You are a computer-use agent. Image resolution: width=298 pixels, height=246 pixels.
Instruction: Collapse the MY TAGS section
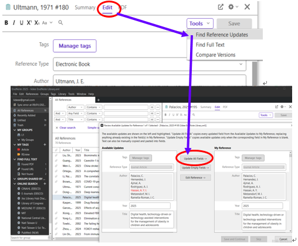pos(15,144)
